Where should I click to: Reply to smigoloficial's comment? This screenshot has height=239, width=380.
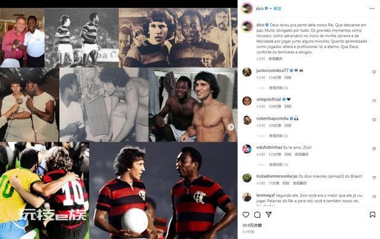(x=287, y=106)
